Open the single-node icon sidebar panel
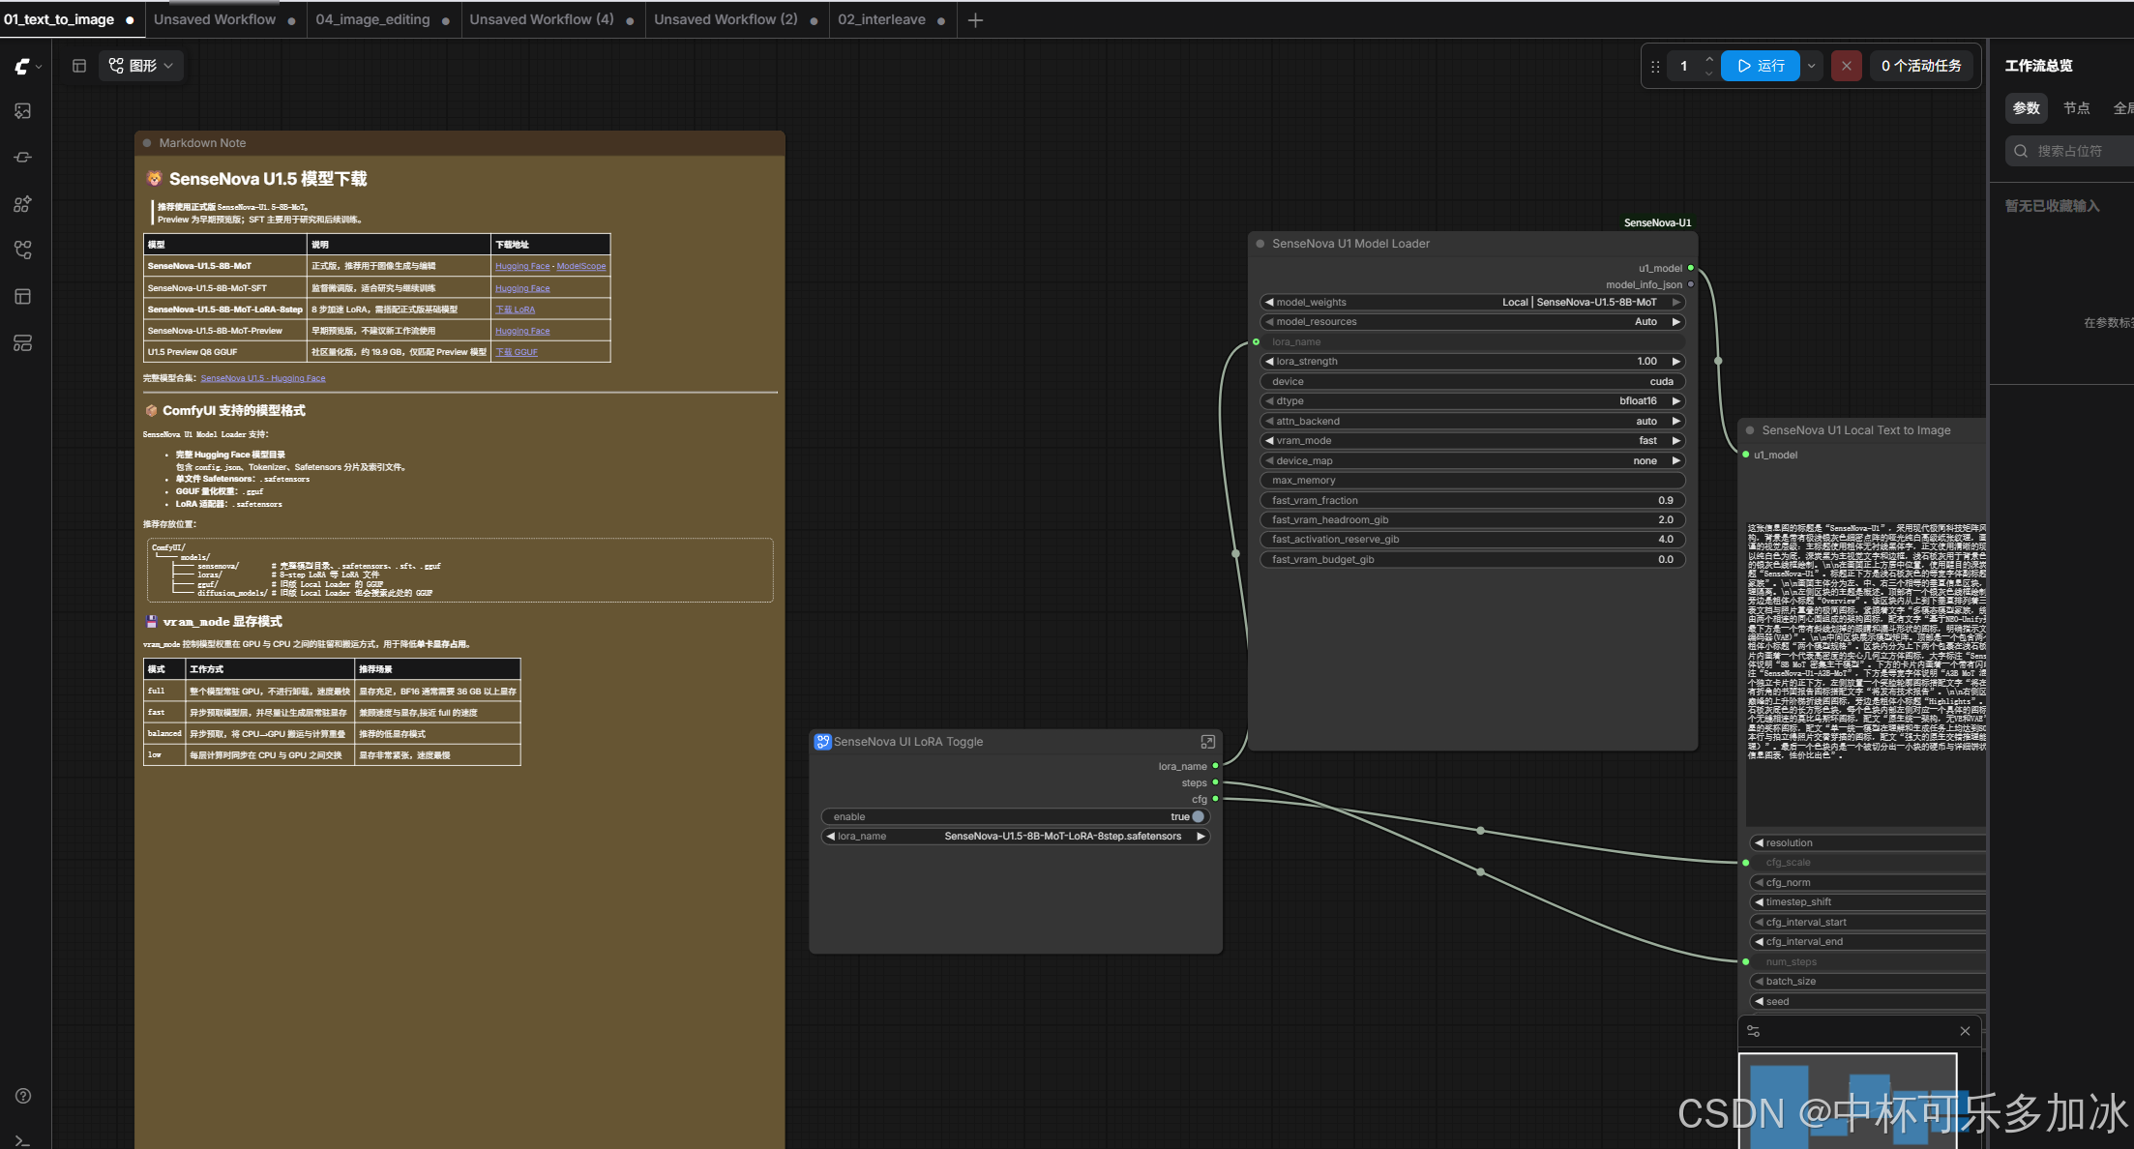The height and width of the screenshot is (1149, 2134). [x=23, y=158]
